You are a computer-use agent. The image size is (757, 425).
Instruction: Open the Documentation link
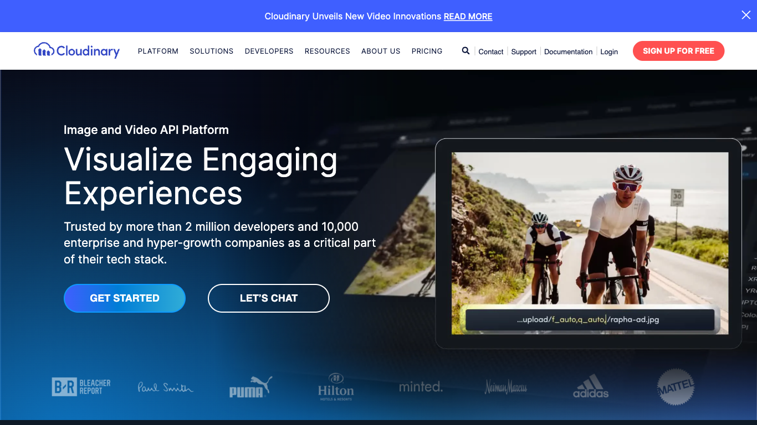click(x=569, y=51)
